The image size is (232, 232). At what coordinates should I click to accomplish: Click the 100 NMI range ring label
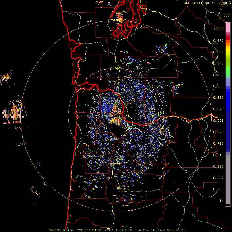[115, 20]
